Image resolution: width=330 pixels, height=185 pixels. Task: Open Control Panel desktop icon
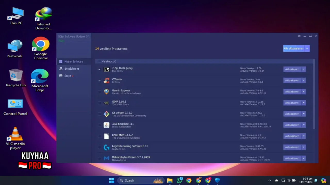tap(15, 107)
